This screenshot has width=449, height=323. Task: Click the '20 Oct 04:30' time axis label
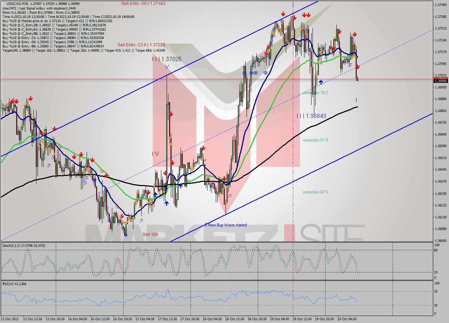click(x=347, y=319)
